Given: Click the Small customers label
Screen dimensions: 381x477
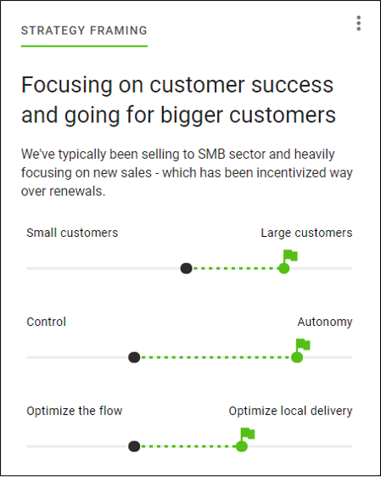Looking at the screenshot, I should 72,233.
